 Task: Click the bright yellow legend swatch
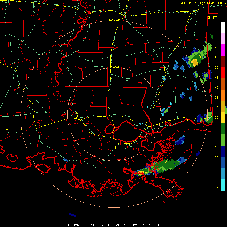tap(223, 118)
